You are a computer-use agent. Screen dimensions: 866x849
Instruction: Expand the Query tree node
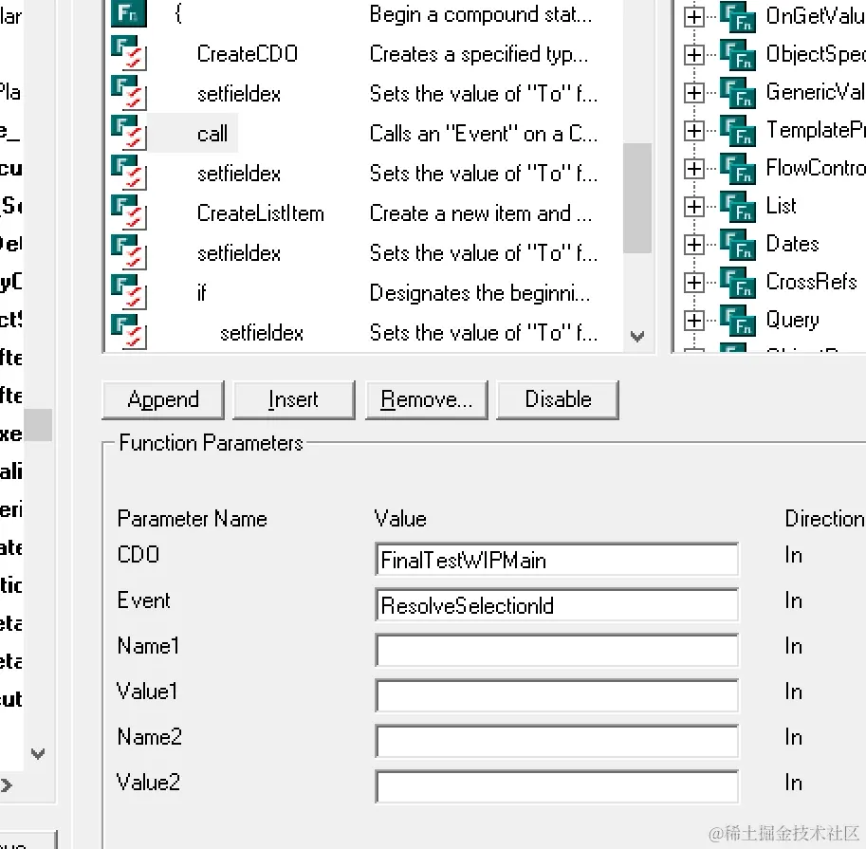click(693, 321)
